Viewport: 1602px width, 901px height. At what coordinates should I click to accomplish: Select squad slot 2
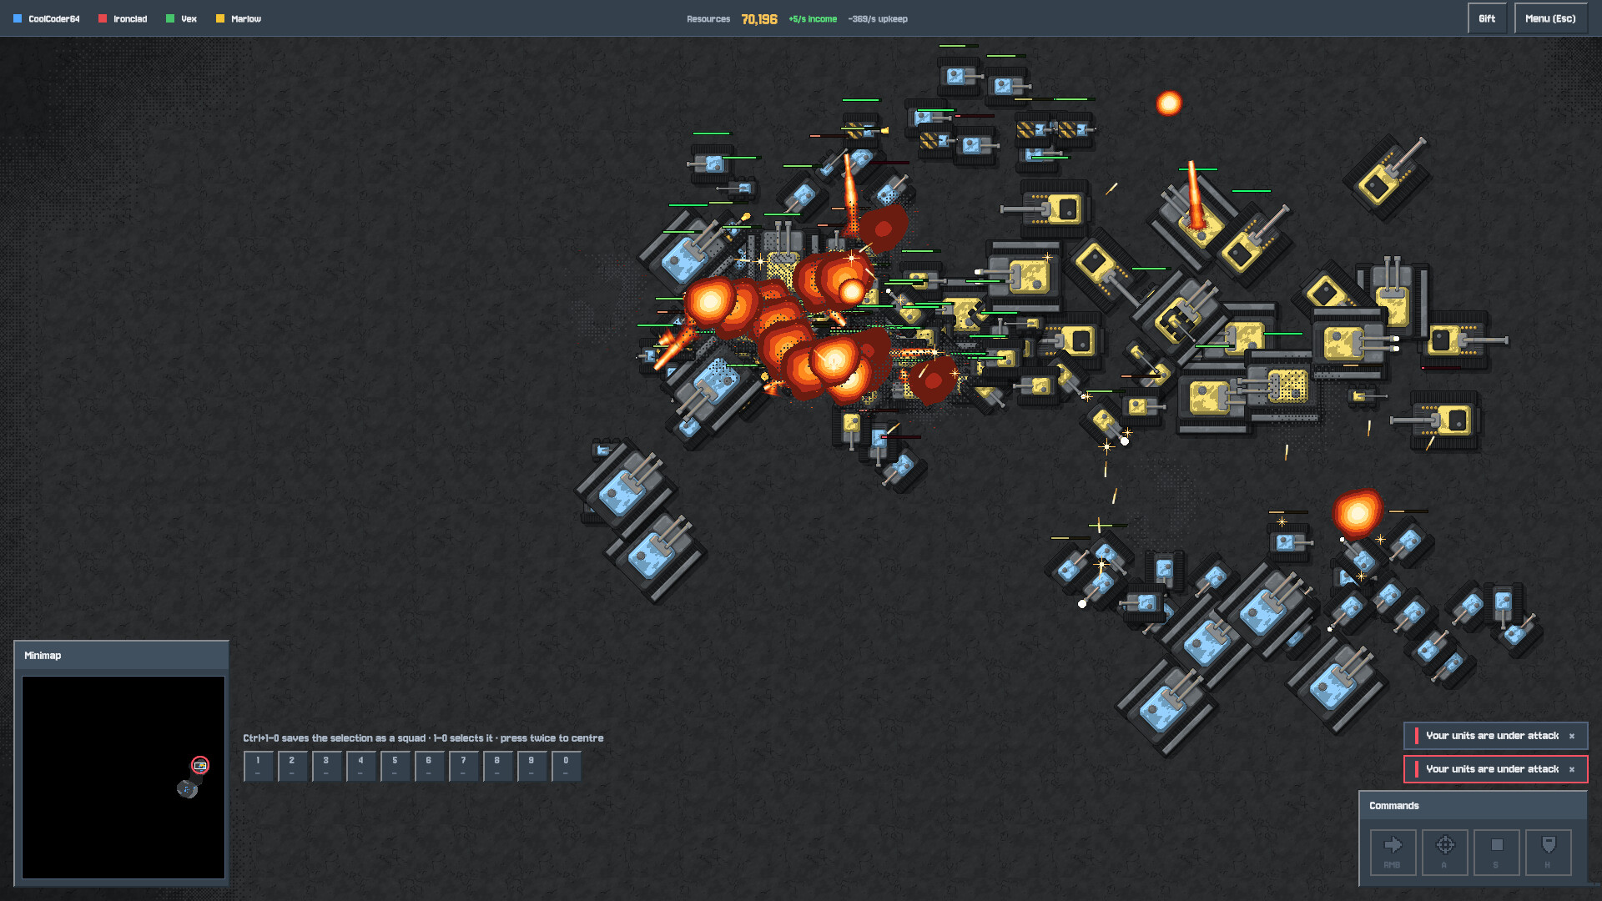point(292,766)
